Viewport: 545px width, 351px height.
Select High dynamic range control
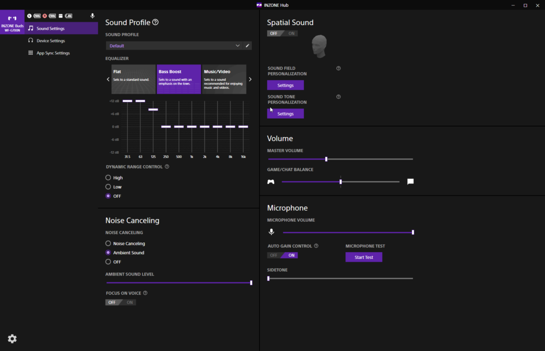click(108, 178)
